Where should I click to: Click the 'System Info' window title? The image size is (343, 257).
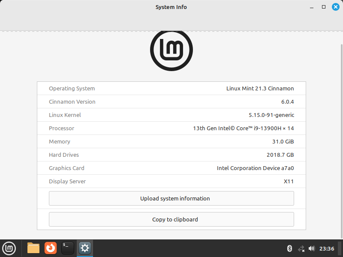171,7
